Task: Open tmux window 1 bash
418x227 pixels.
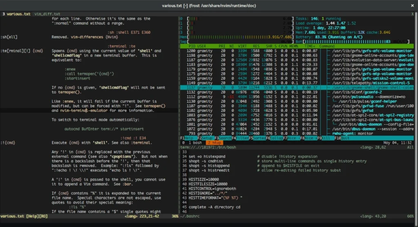Action: pos(195,143)
